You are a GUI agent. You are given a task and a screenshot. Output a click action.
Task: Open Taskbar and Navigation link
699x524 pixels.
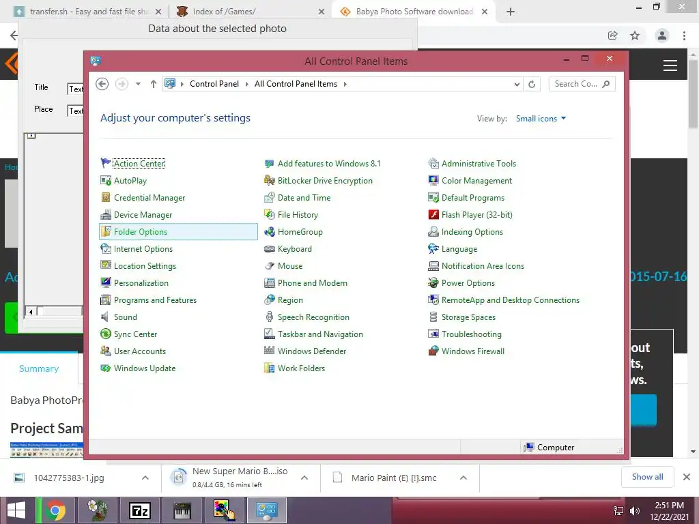coord(320,334)
